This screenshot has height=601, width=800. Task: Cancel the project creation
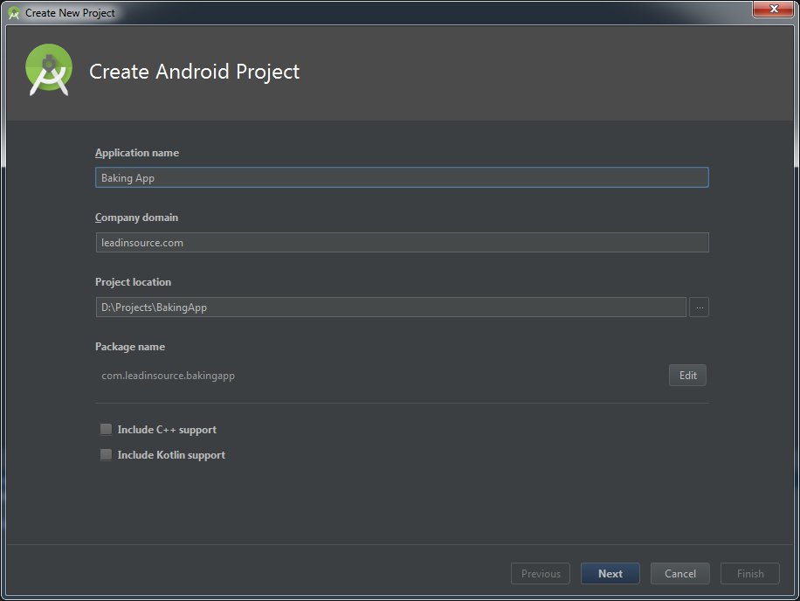click(679, 573)
